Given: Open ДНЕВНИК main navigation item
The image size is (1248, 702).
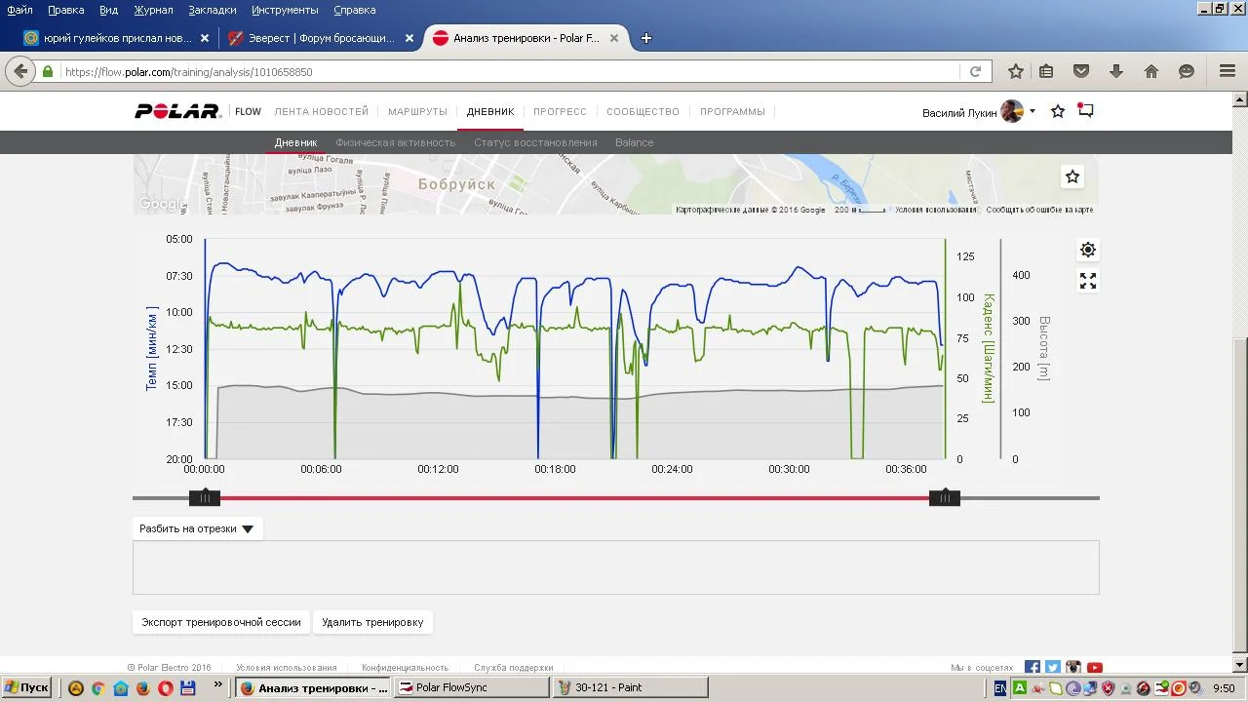Looking at the screenshot, I should [x=490, y=111].
